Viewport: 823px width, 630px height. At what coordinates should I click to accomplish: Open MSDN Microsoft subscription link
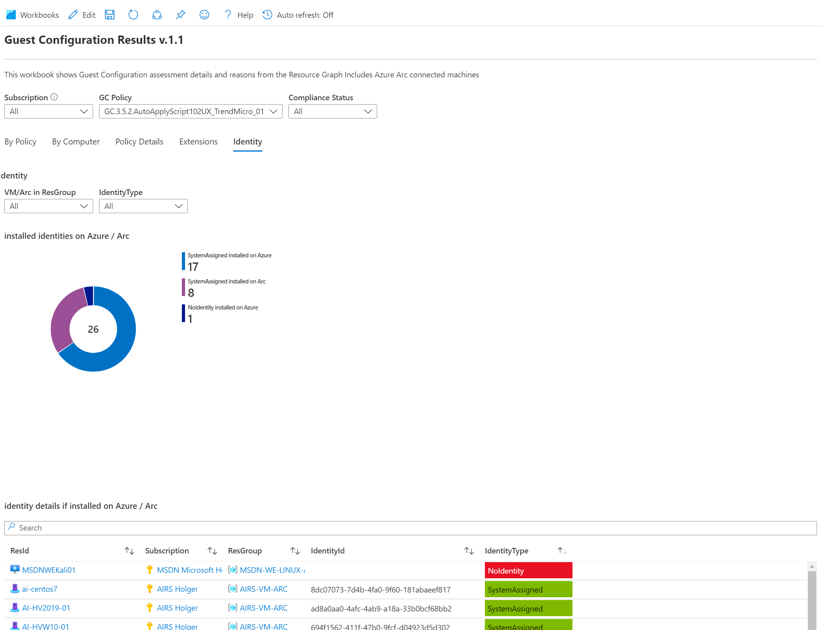(x=190, y=570)
